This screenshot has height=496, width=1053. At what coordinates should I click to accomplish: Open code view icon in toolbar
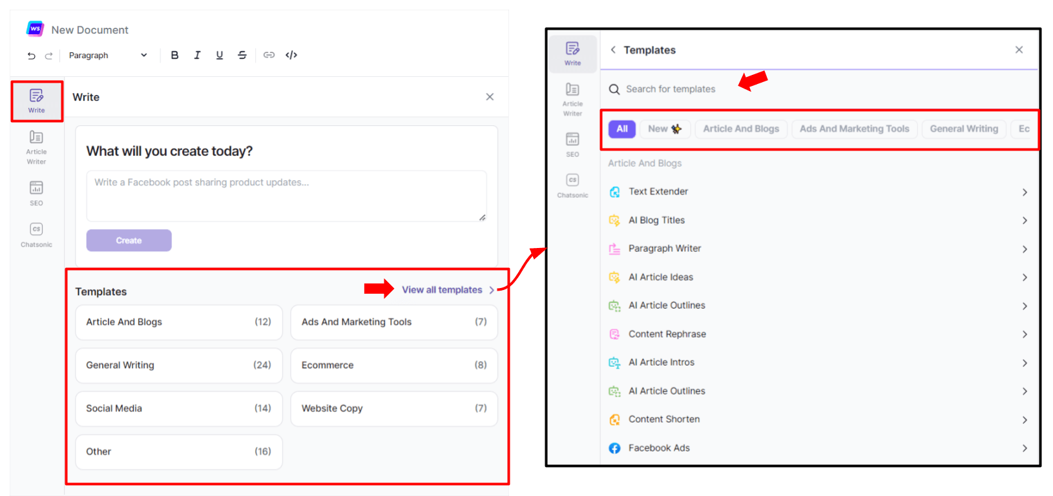(291, 56)
